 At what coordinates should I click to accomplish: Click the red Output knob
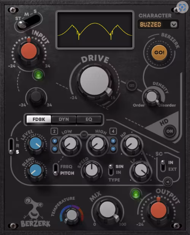tap(158, 210)
